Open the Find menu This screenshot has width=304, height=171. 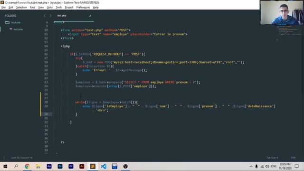pyautogui.click(x=33, y=8)
